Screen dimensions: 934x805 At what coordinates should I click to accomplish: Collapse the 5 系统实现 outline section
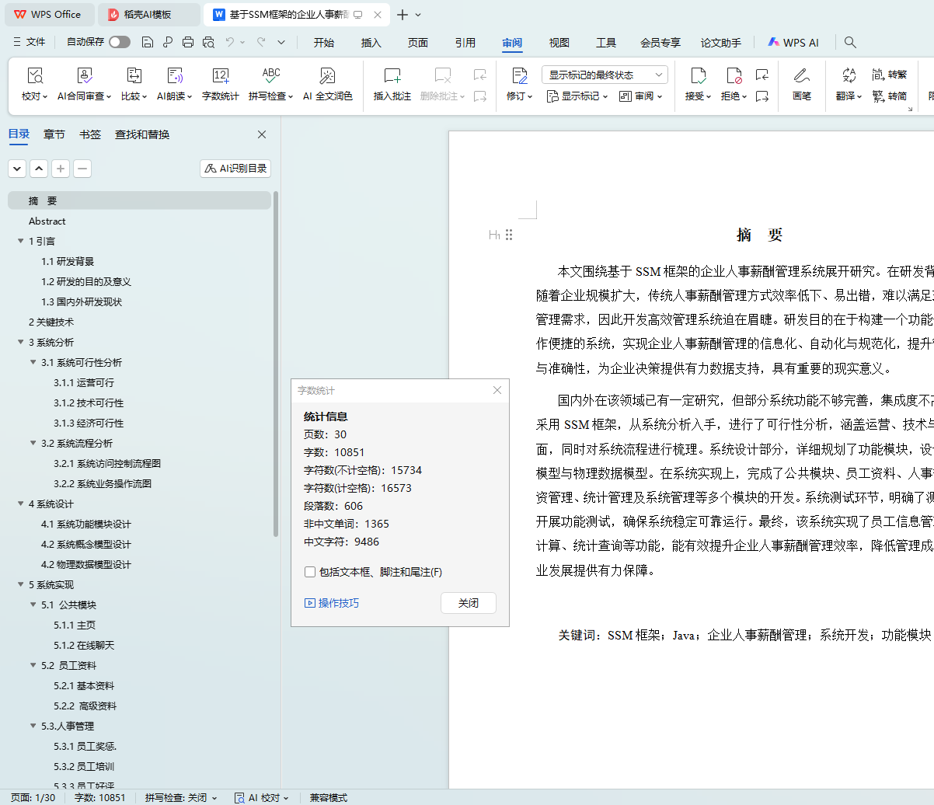(x=21, y=585)
